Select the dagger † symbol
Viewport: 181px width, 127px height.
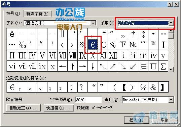point(133,34)
